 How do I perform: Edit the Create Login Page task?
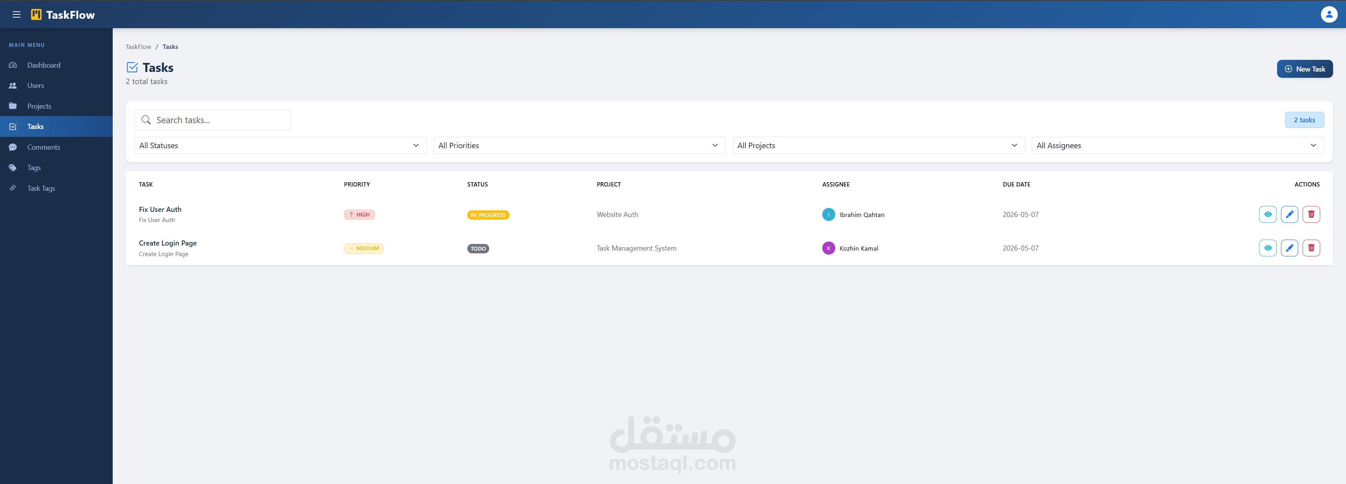(x=1290, y=248)
